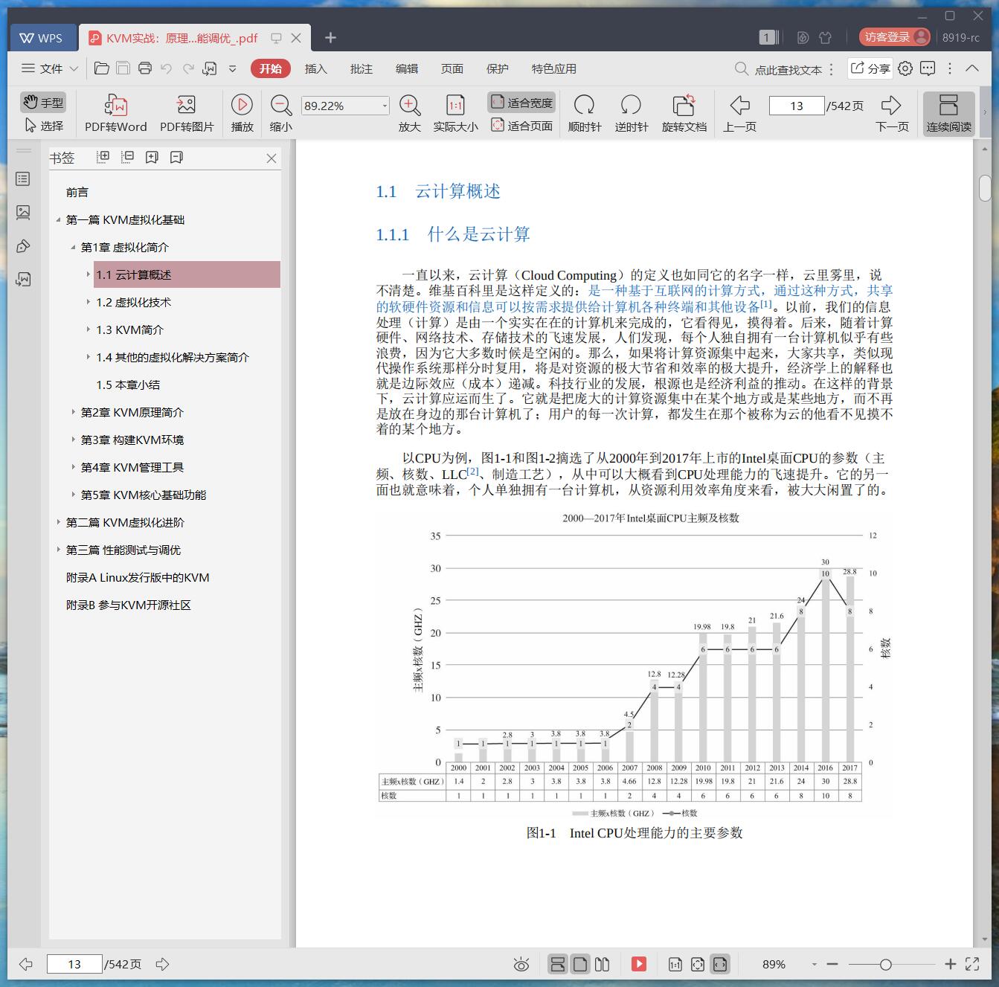The width and height of the screenshot is (999, 987).
Task: Click the save icon in quick toolbar
Action: click(123, 68)
